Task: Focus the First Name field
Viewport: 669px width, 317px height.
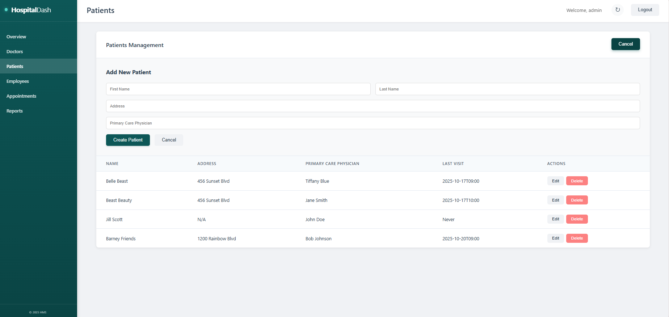Action: point(238,89)
